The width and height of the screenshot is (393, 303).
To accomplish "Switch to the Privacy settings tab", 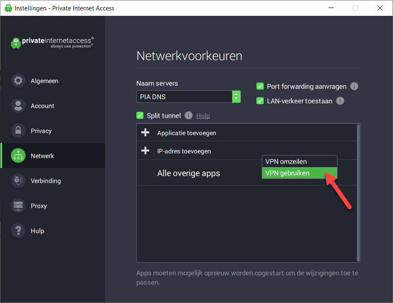I will 53,130.
